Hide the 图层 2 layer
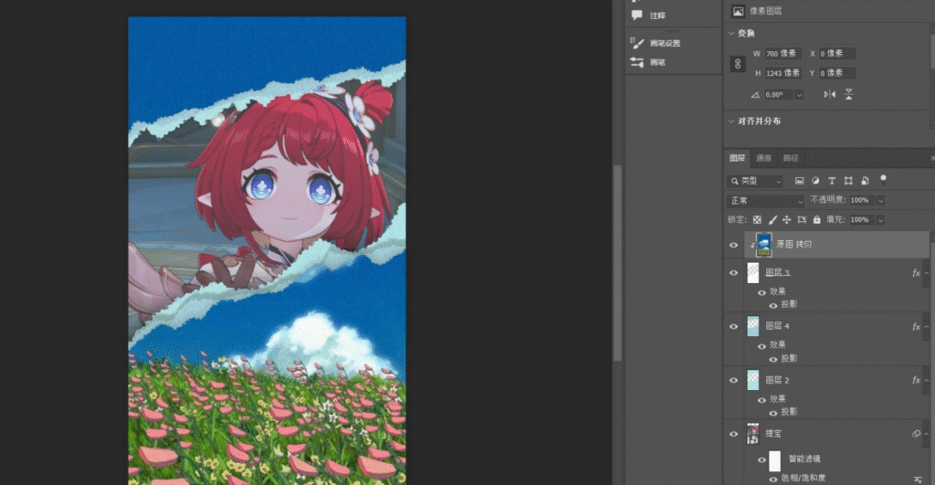 (733, 380)
